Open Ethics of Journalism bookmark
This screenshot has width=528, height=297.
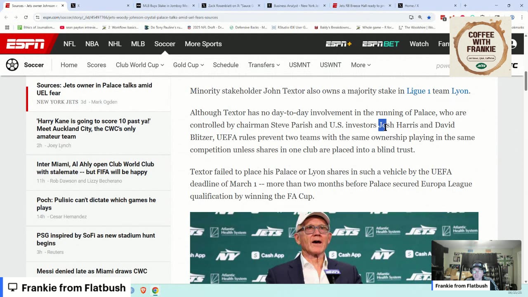36,27
